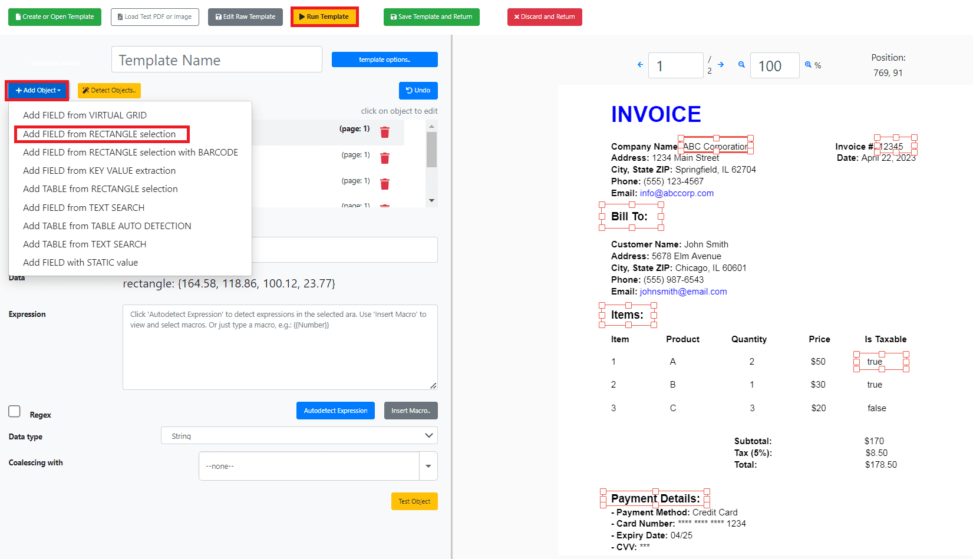The width and height of the screenshot is (973, 559).
Task: Toggle the Add Object dropdown button
Action: 38,90
